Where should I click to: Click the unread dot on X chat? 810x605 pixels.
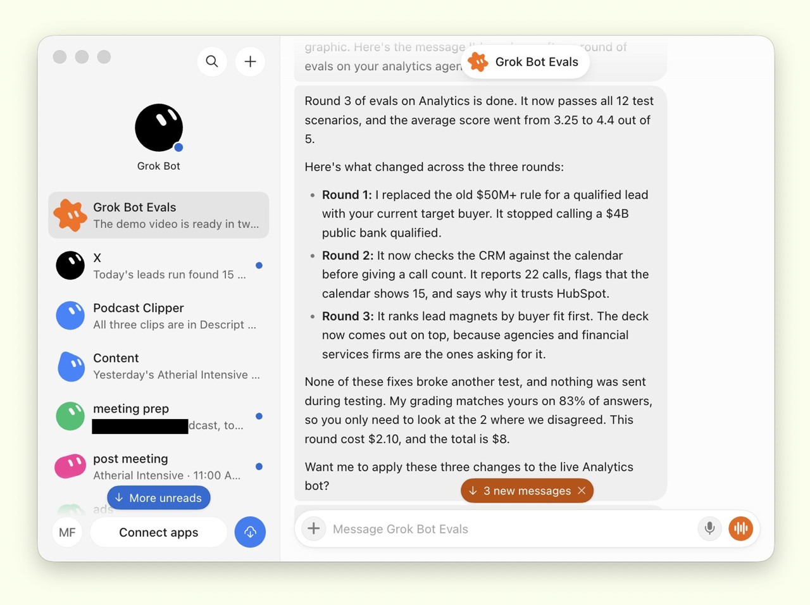click(x=259, y=265)
